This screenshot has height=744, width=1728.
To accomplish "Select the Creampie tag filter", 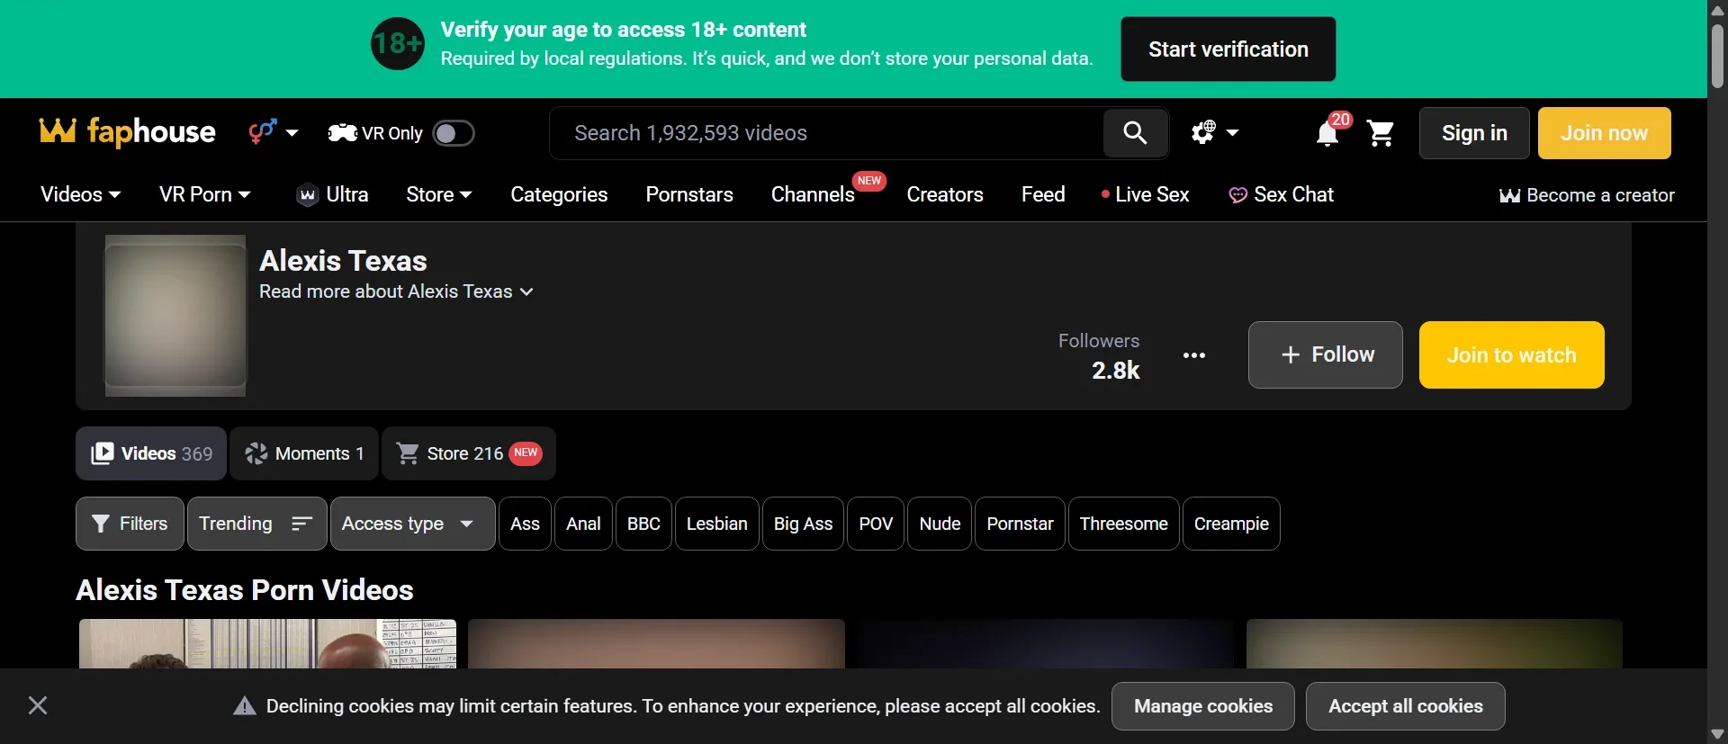I will 1231,524.
